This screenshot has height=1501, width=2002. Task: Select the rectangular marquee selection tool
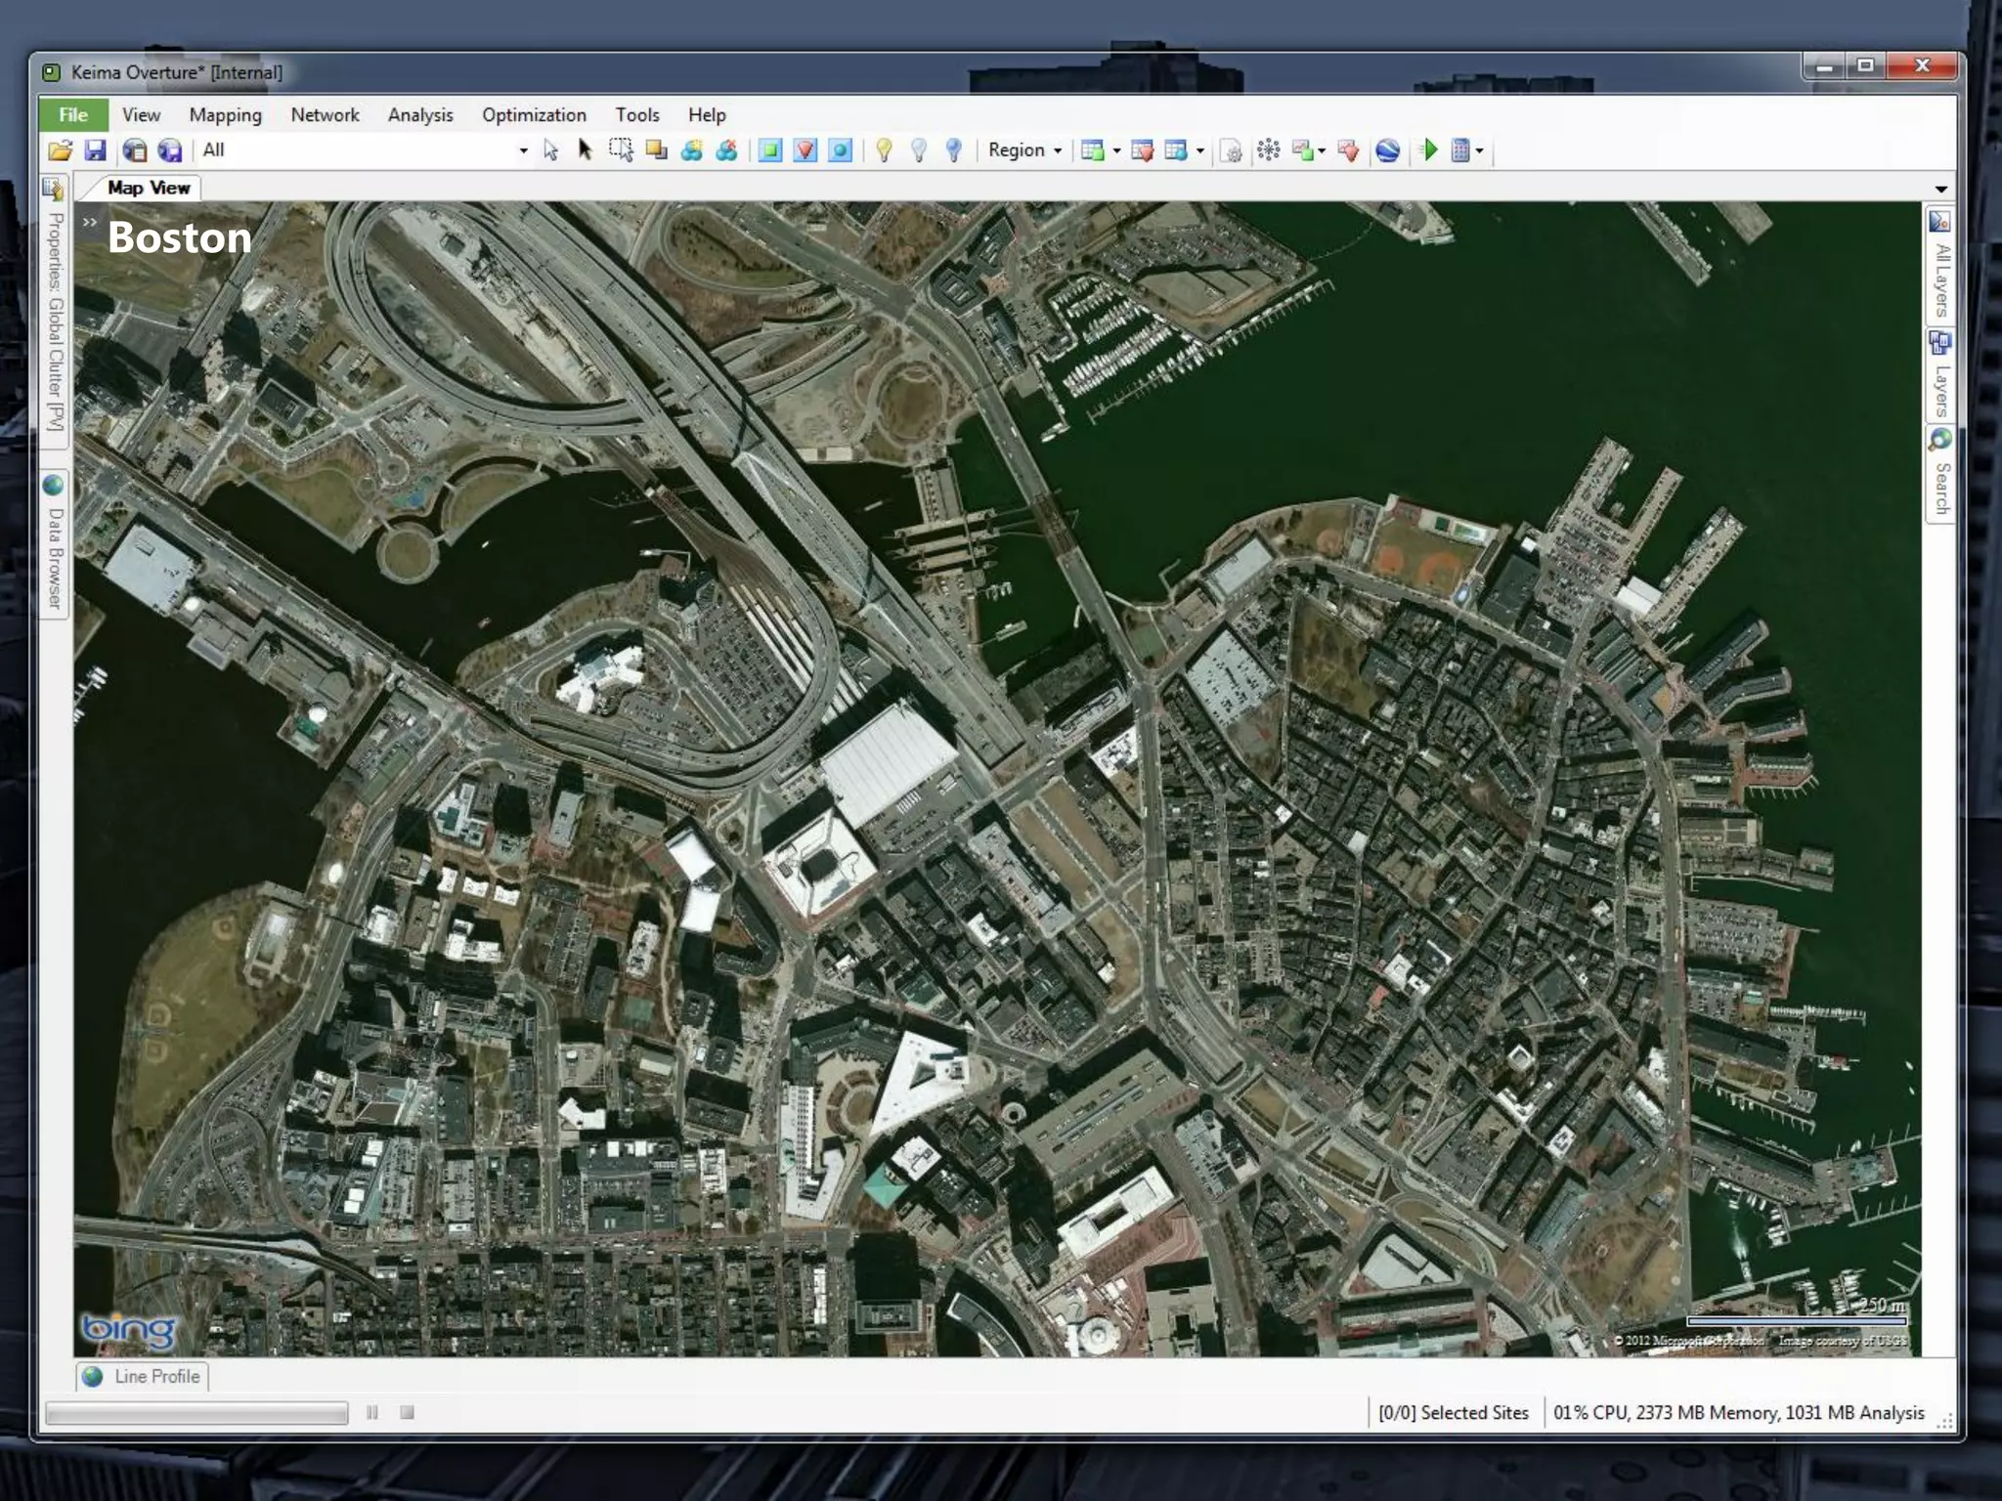[x=621, y=150]
